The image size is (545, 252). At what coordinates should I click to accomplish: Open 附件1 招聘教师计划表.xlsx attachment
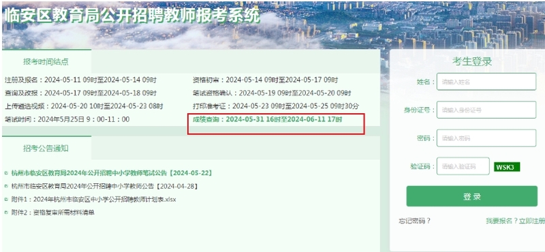[x=94, y=200]
